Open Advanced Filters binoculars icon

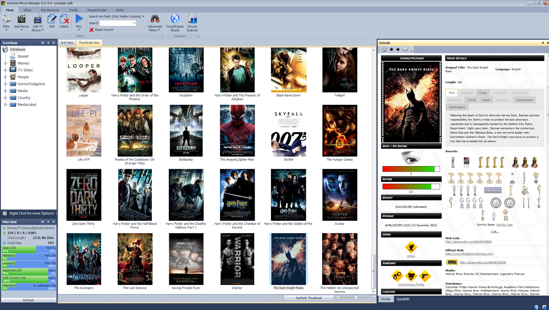point(155,19)
